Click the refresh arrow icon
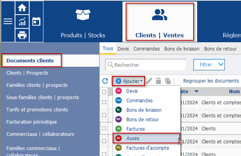 [x=105, y=81]
